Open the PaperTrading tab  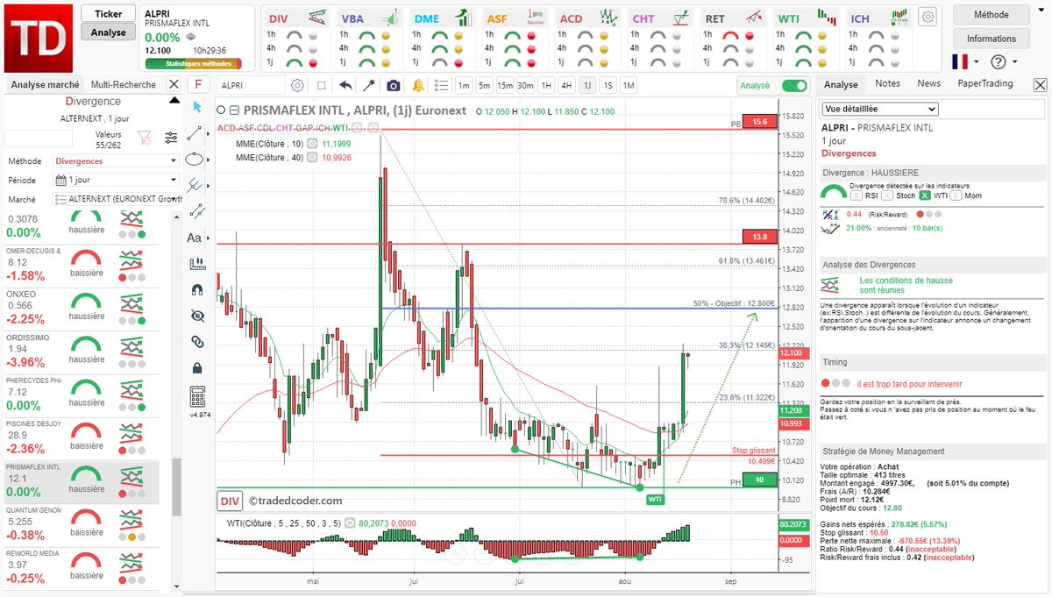(x=984, y=83)
